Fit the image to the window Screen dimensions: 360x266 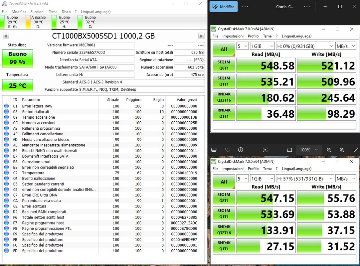[289, 150]
